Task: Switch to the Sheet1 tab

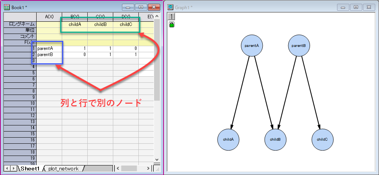Action: [30, 169]
